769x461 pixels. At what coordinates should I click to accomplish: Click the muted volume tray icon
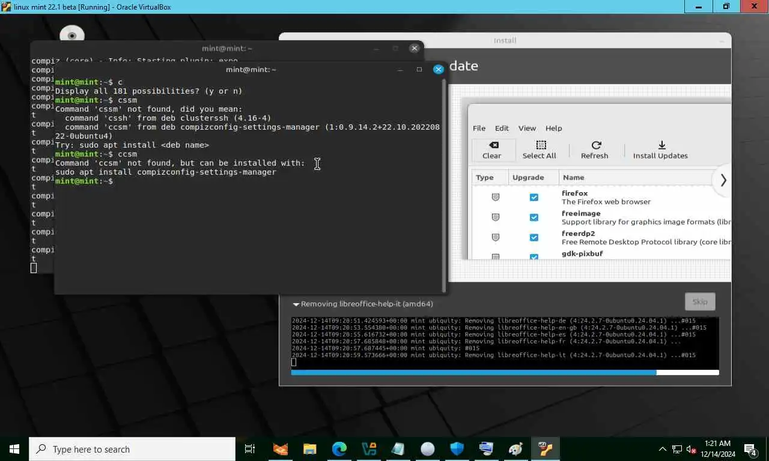691,449
